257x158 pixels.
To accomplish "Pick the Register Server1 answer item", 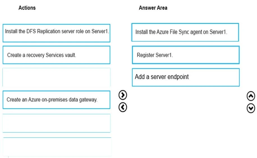I will tap(185, 55).
